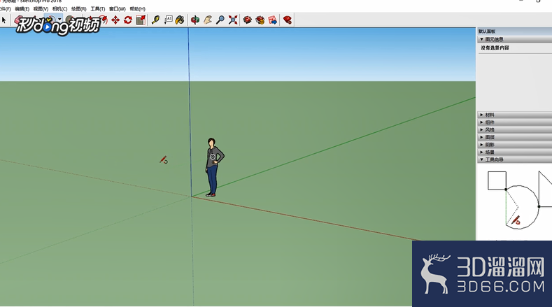Viewport: 552px width, 307px height.
Task: Open the 工具(T) menu
Action: point(97,9)
